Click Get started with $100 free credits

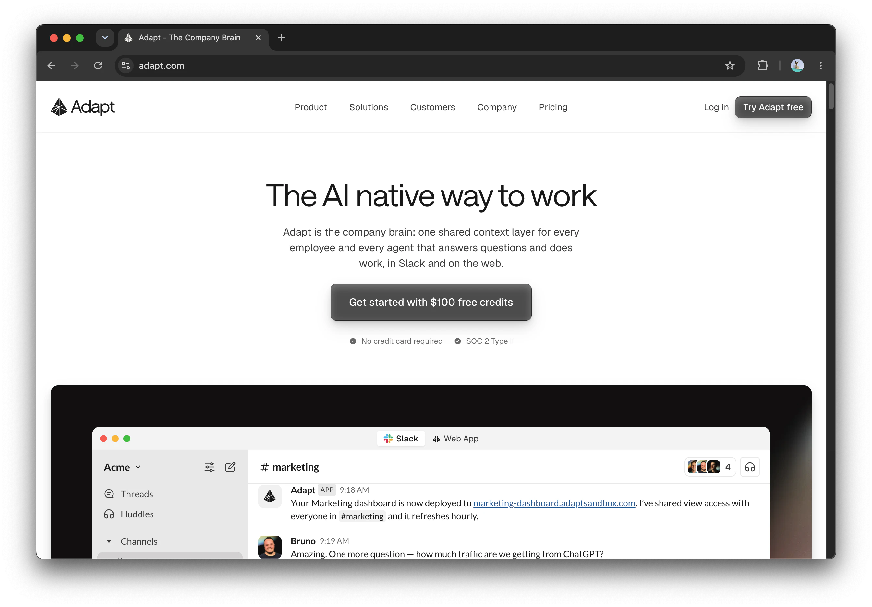pos(431,302)
